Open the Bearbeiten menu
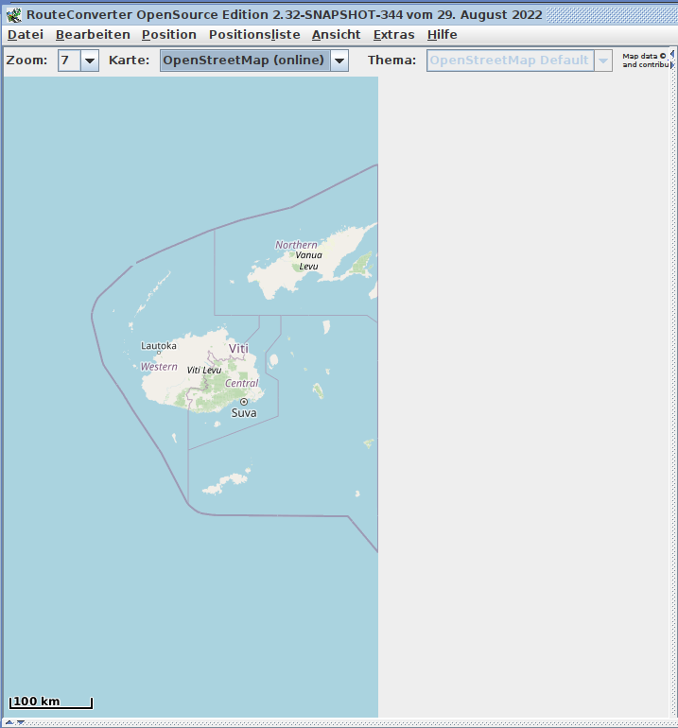The height and width of the screenshot is (728, 678). [93, 34]
